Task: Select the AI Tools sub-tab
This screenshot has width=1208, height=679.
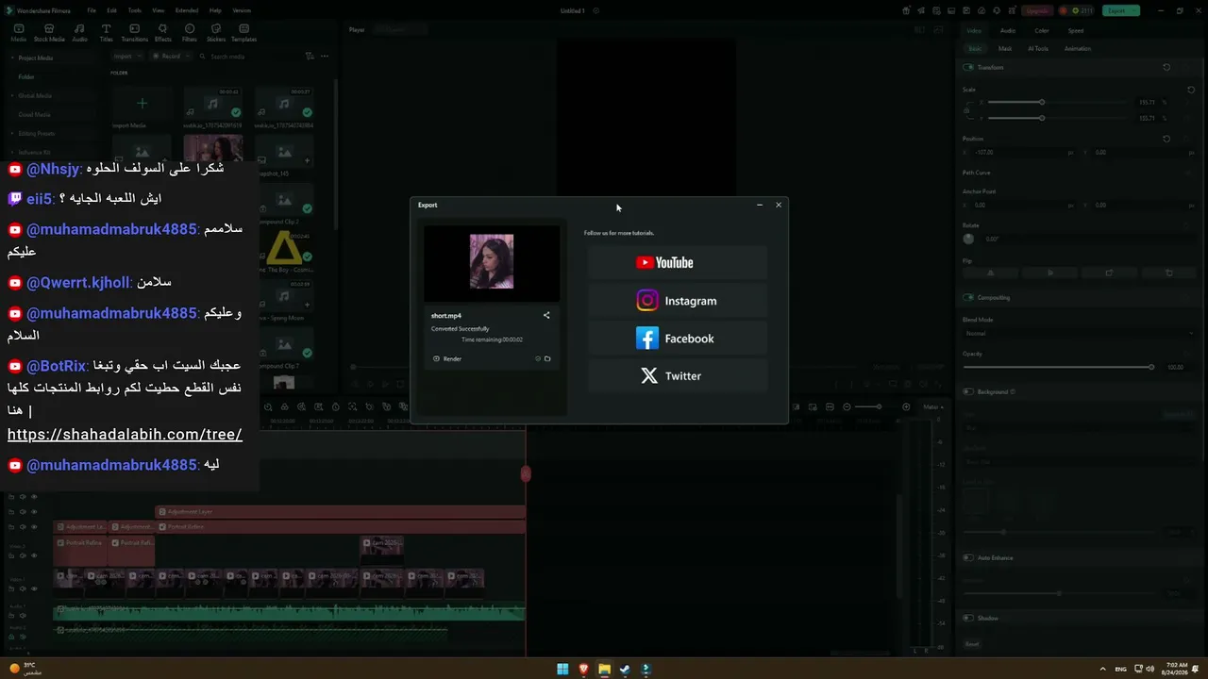Action: pyautogui.click(x=1038, y=48)
